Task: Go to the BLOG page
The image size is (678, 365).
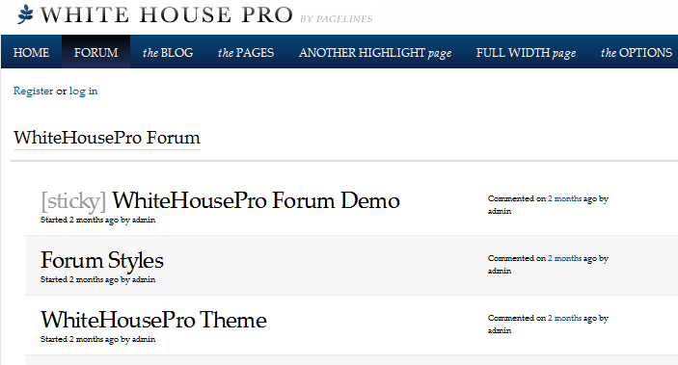Action: [168, 53]
